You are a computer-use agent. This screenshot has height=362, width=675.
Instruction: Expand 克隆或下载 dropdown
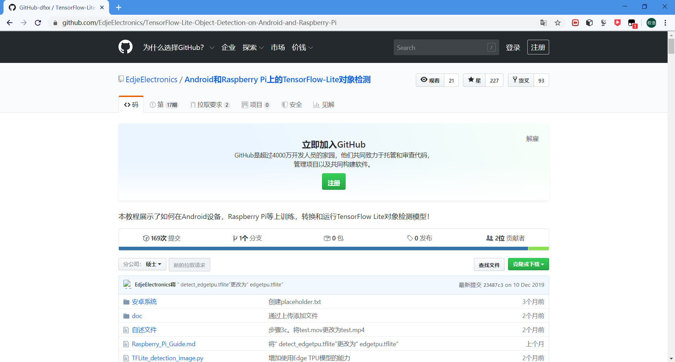(528, 264)
